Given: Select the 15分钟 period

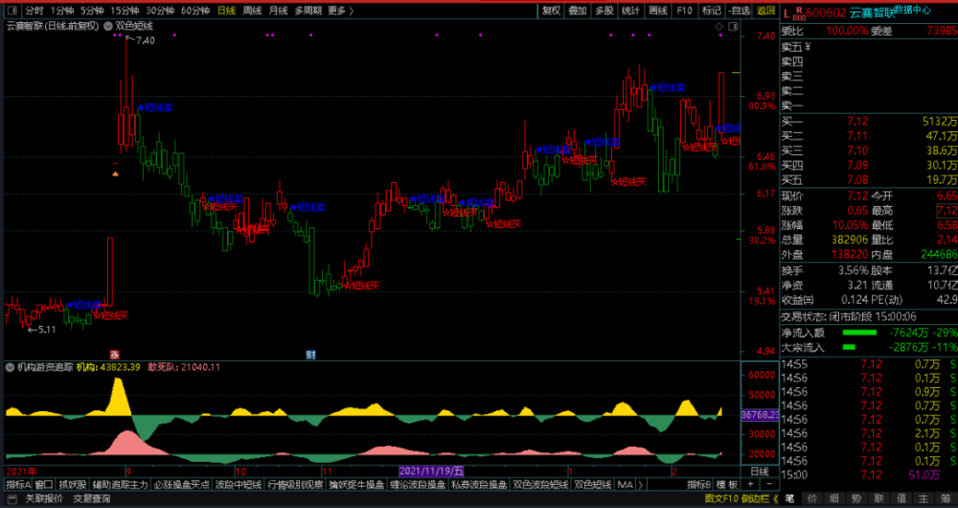Looking at the screenshot, I should tap(125, 11).
